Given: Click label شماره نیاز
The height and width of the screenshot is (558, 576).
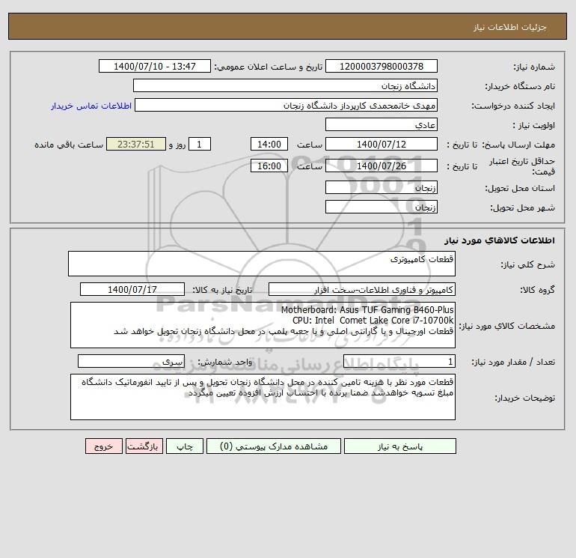Looking at the screenshot, I should coord(534,67).
